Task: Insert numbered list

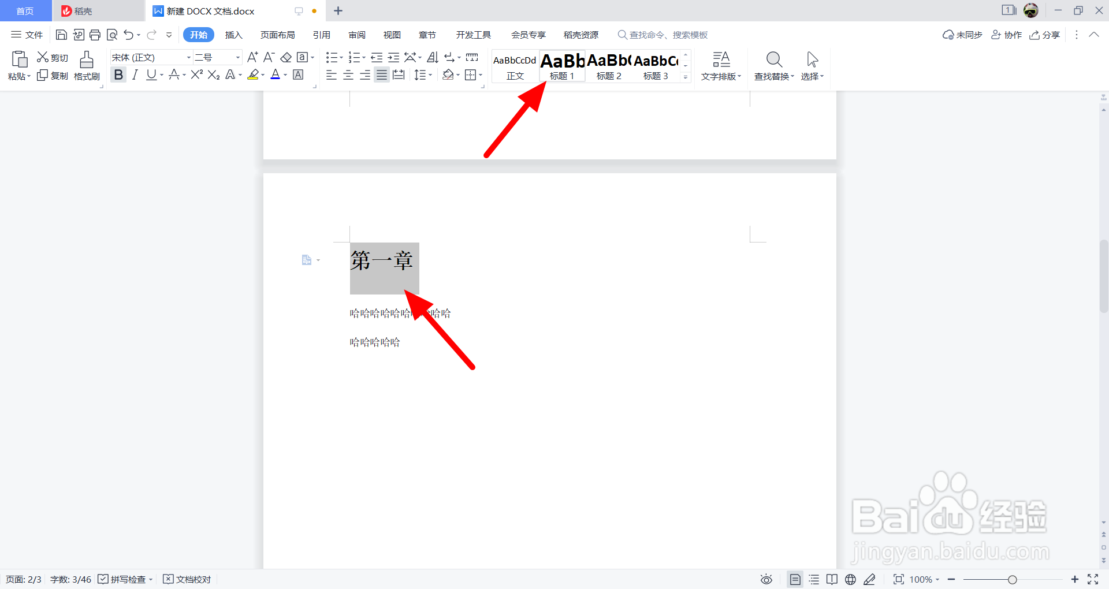Action: [354, 57]
